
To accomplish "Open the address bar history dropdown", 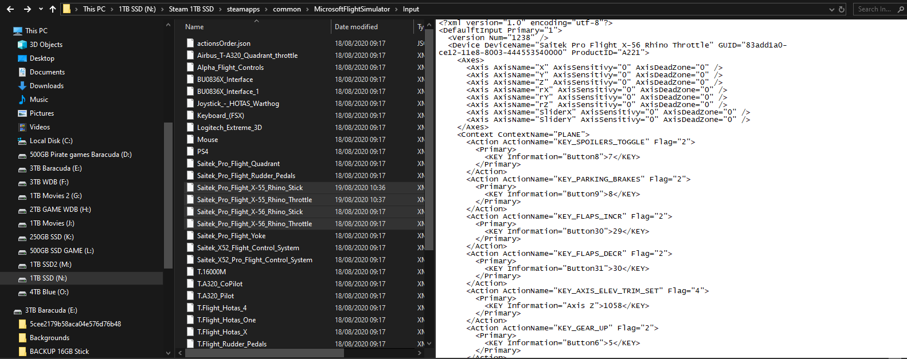I will 831,9.
